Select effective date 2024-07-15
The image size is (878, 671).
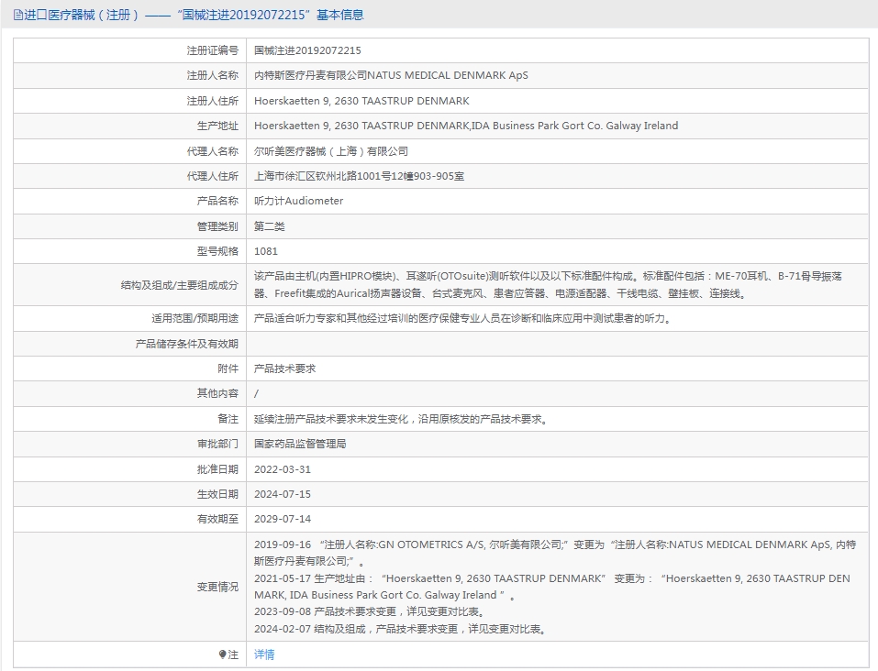click(283, 494)
